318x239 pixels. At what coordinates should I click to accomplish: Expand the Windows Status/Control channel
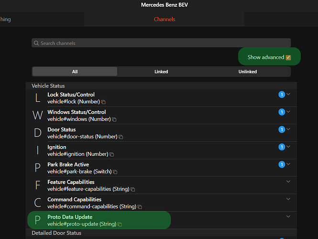[x=288, y=111]
